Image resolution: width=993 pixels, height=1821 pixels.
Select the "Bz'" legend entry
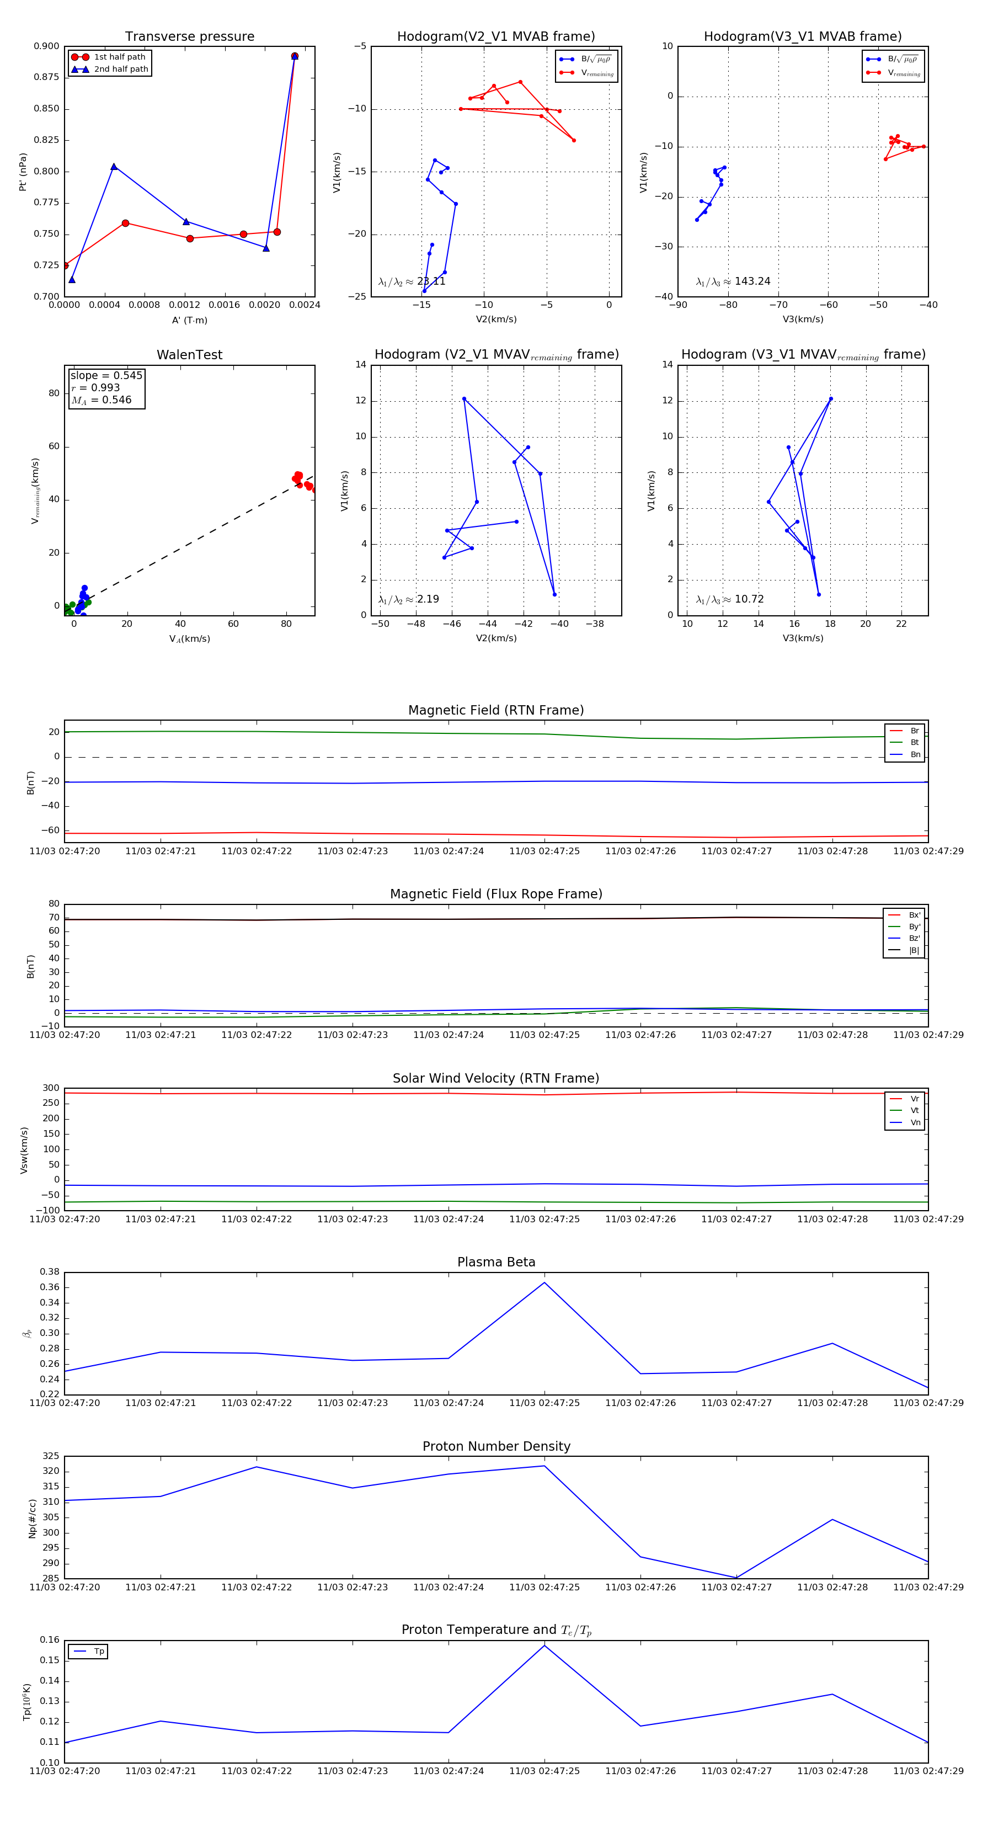pos(904,938)
